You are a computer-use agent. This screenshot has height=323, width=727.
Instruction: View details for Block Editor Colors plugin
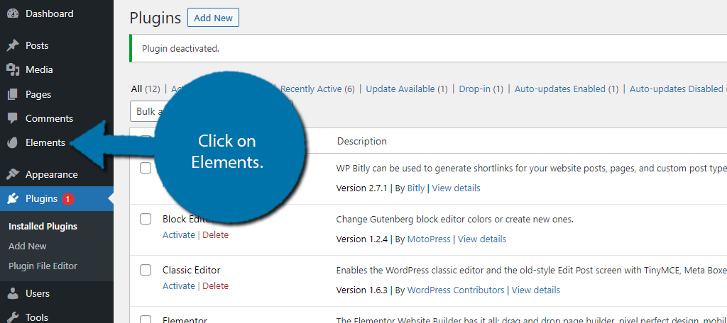[482, 239]
